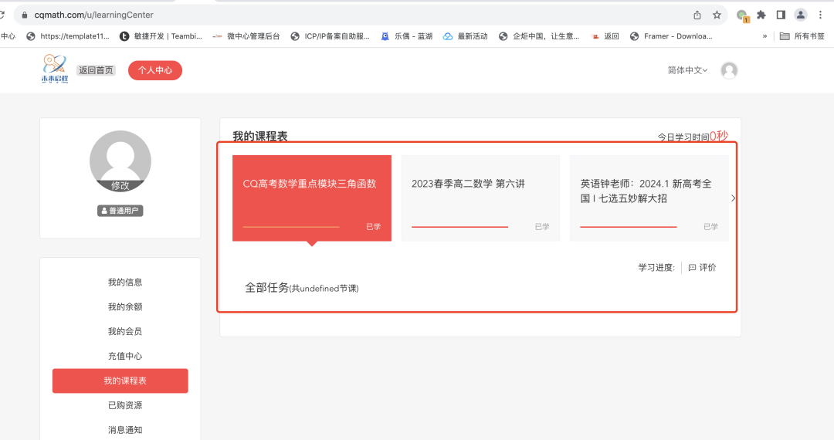Toggle the browser side panel icon

pyautogui.click(x=781, y=15)
